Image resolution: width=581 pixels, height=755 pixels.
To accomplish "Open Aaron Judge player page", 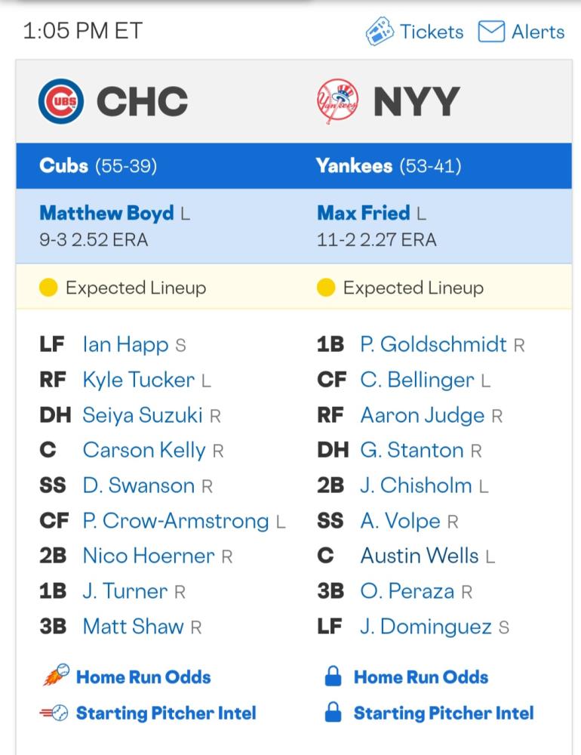I will coord(422,415).
